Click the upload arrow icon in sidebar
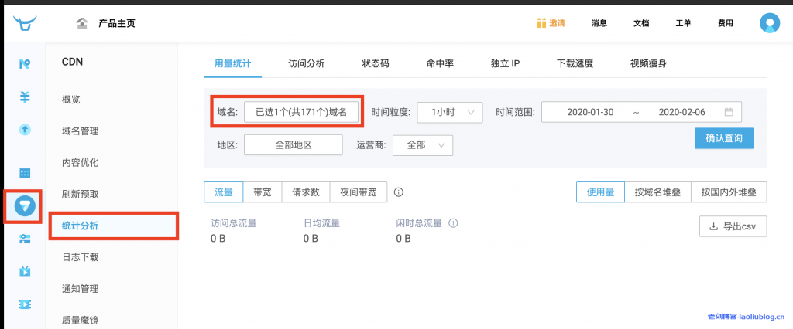The height and width of the screenshot is (329, 793). tap(25, 129)
